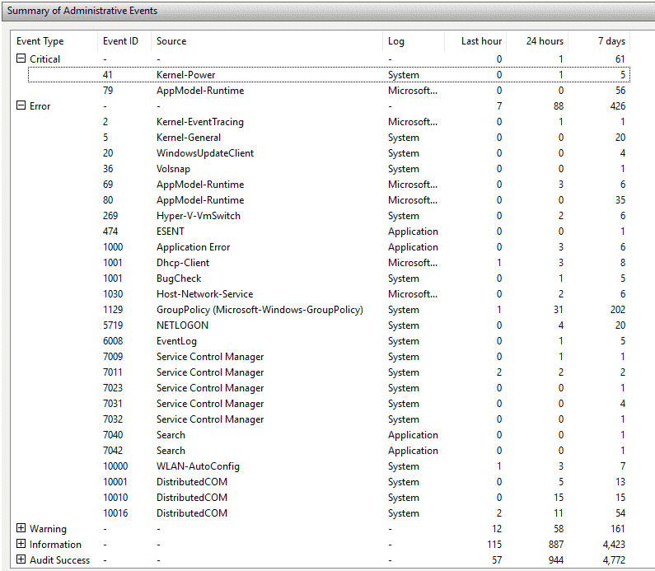This screenshot has height=571, width=655.
Task: Sort by 7 days column header
Action: point(599,41)
